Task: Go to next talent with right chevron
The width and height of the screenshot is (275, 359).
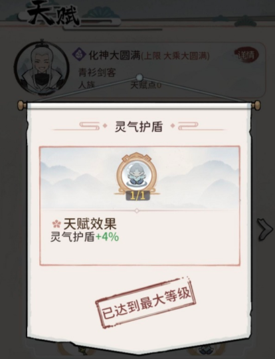Action: [x=265, y=229]
